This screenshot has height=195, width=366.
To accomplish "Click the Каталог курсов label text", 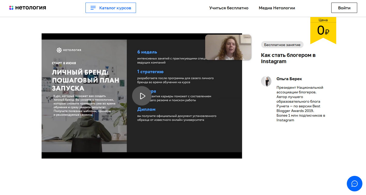I will [115, 8].
